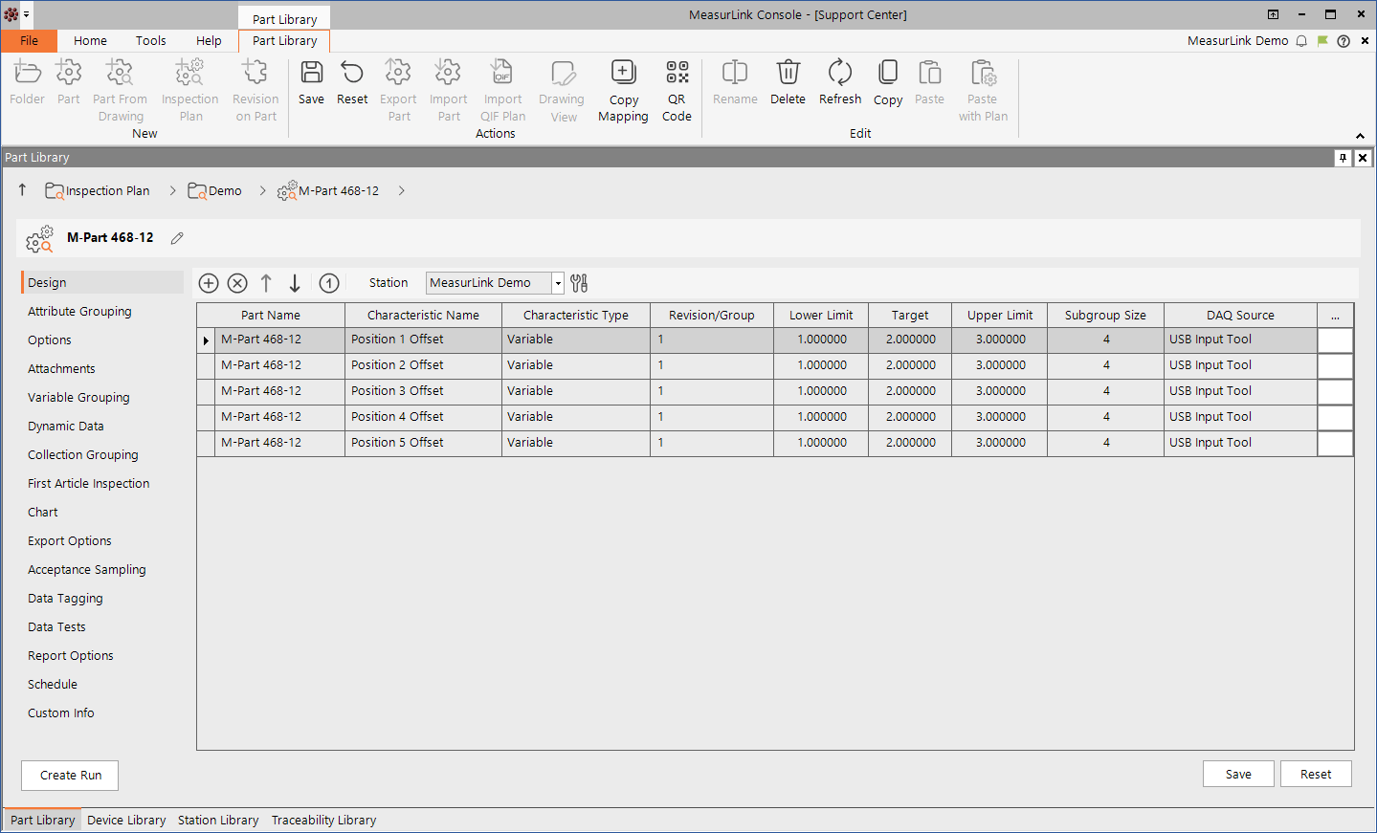Image resolution: width=1377 pixels, height=833 pixels.
Task: Click the New Part ribbon icon
Action: tap(69, 73)
